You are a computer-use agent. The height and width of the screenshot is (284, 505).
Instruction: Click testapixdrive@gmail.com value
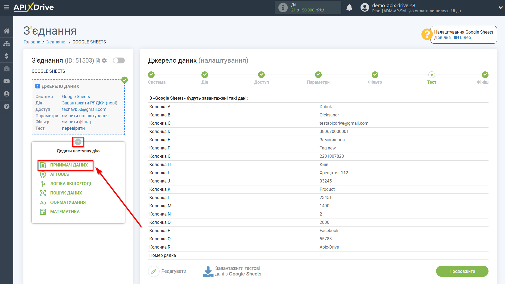(344, 123)
